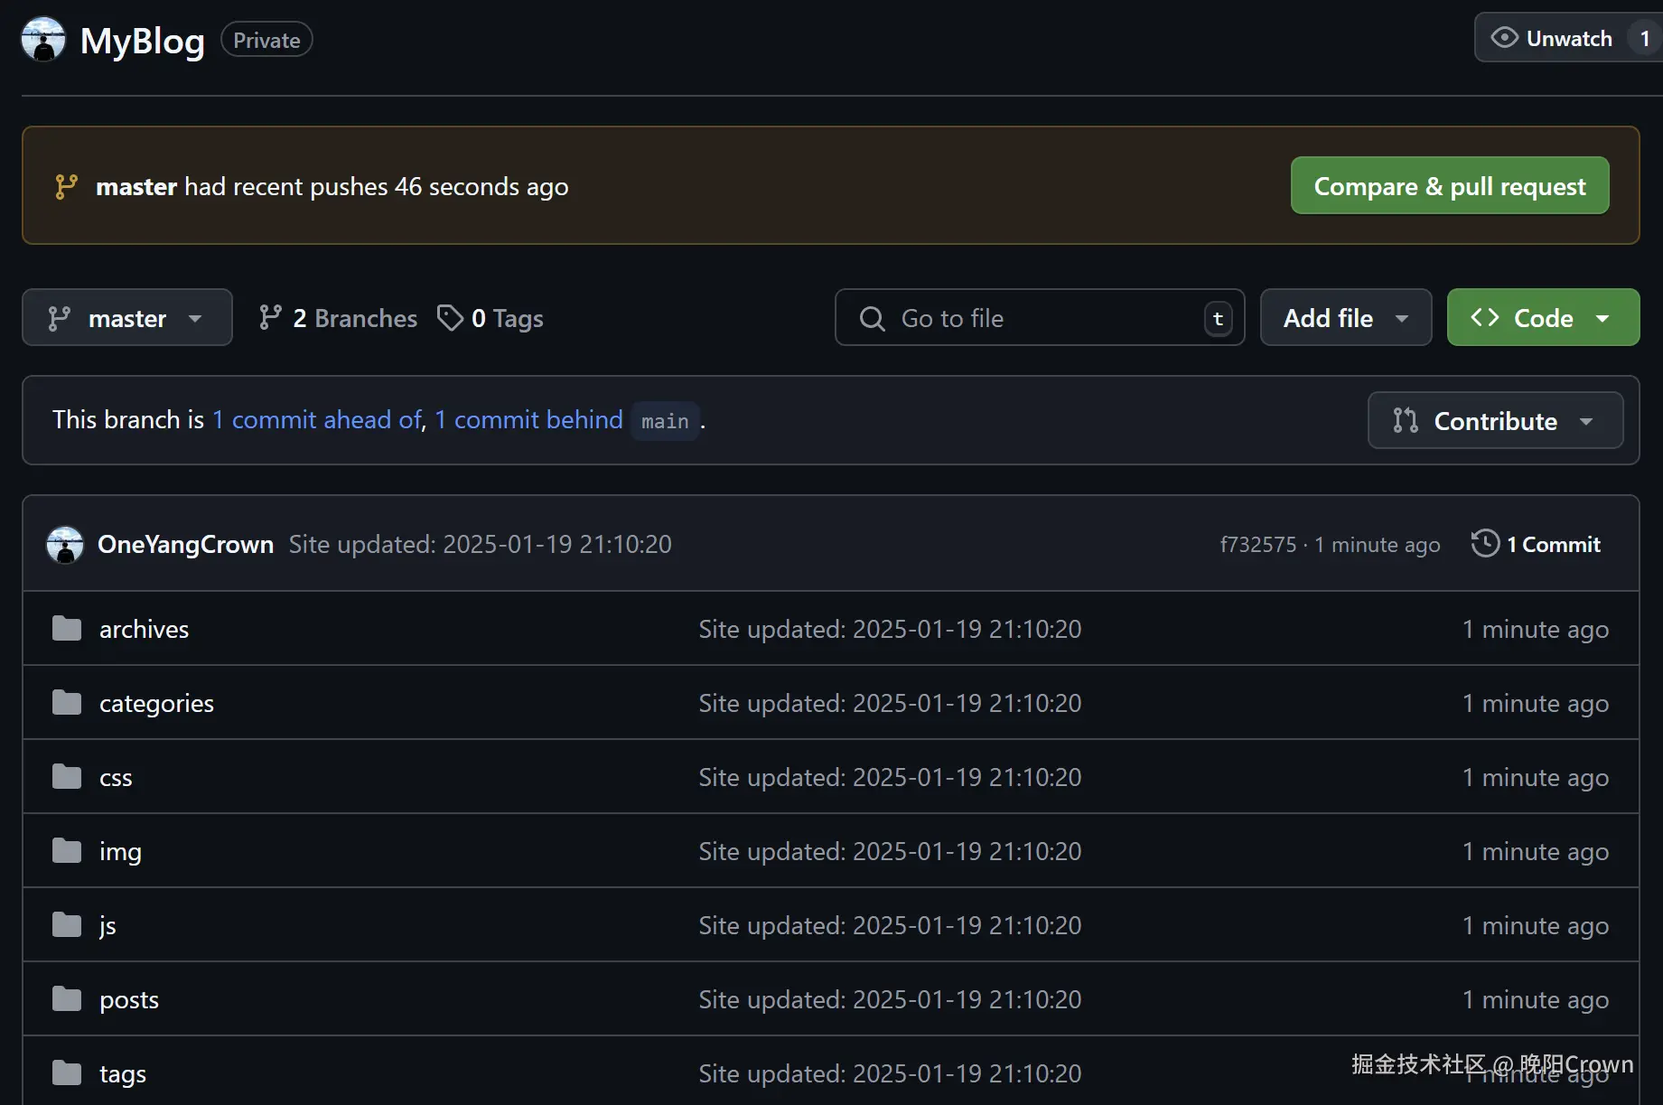The height and width of the screenshot is (1105, 1663).
Task: Click the img folder icon
Action: click(x=67, y=851)
